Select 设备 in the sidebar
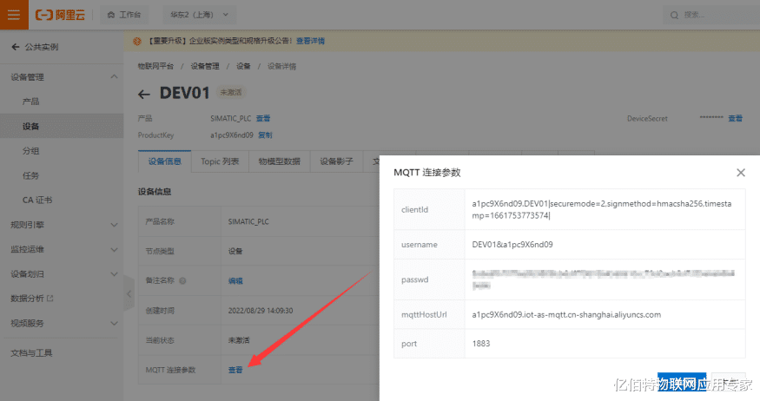This screenshot has width=760, height=401. [x=62, y=126]
